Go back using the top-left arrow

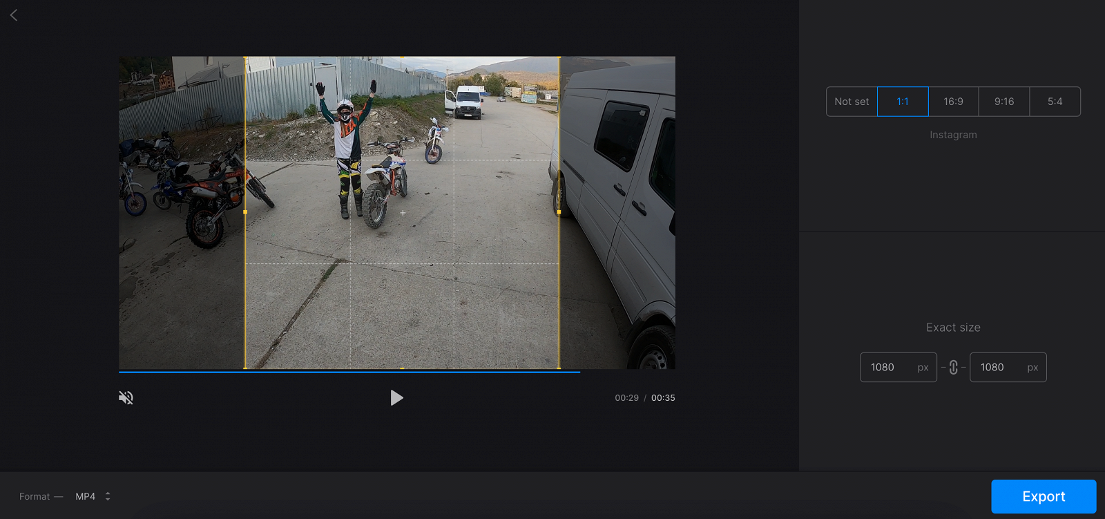tap(14, 15)
